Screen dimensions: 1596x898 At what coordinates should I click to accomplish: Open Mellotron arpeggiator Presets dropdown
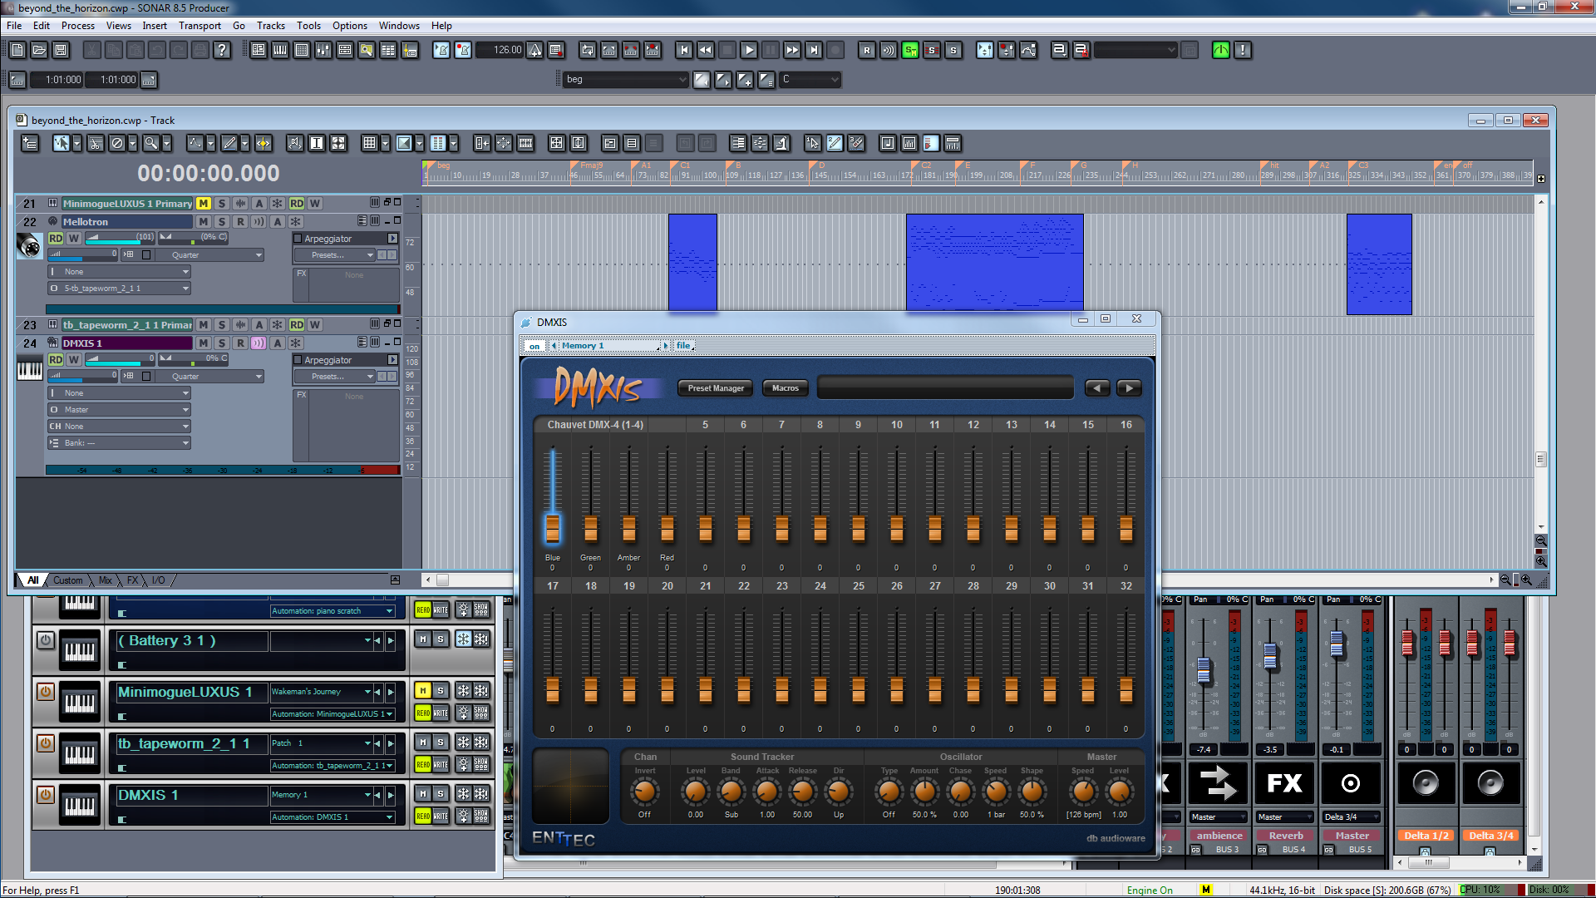333,255
